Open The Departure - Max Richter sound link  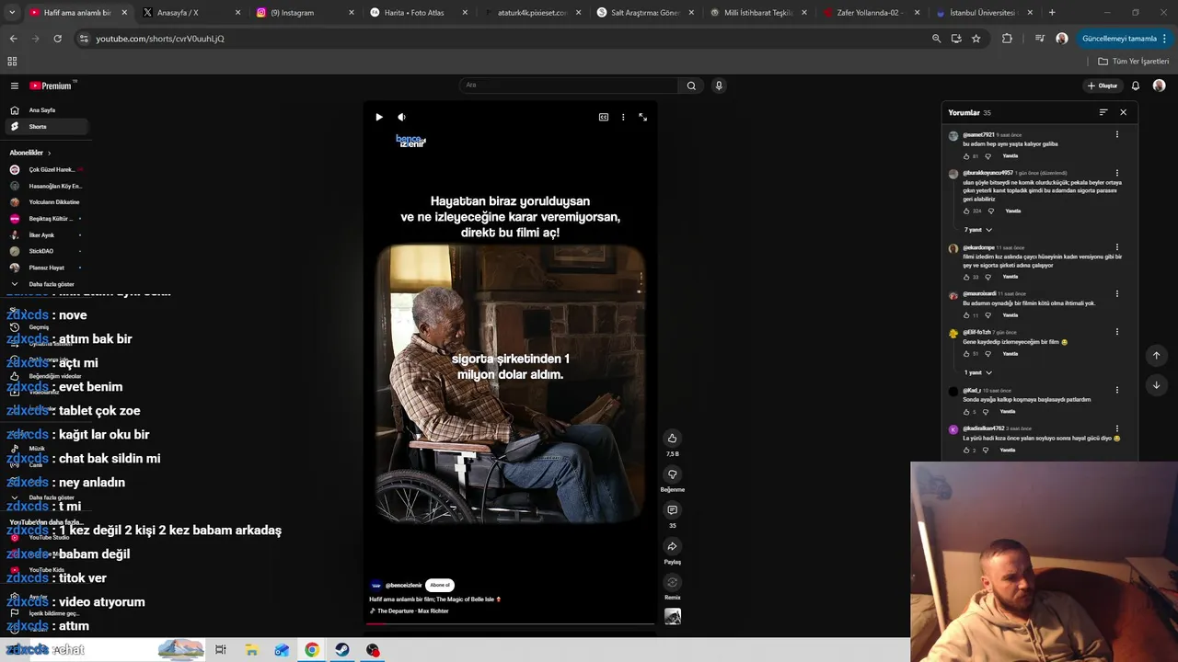pyautogui.click(x=412, y=611)
